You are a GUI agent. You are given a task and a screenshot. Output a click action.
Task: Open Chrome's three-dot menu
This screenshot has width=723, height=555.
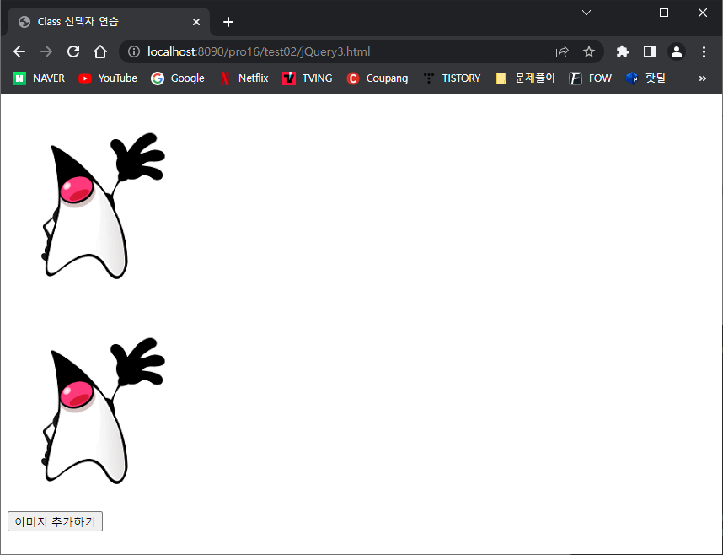[704, 51]
